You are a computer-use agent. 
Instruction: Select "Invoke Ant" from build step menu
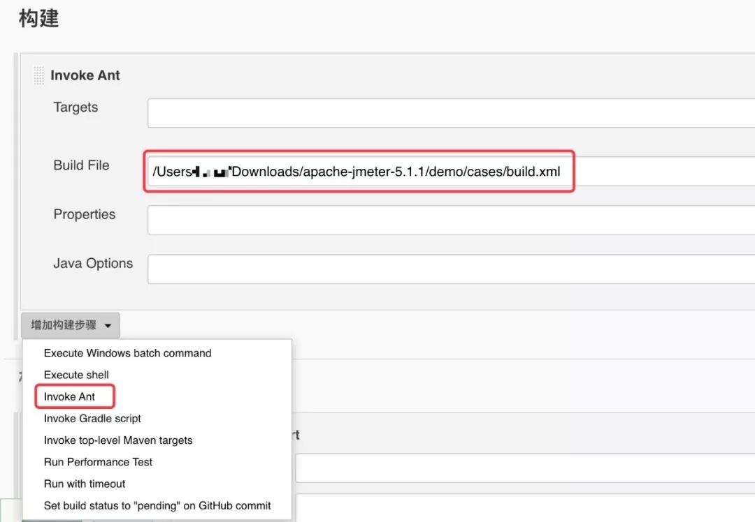point(74,396)
